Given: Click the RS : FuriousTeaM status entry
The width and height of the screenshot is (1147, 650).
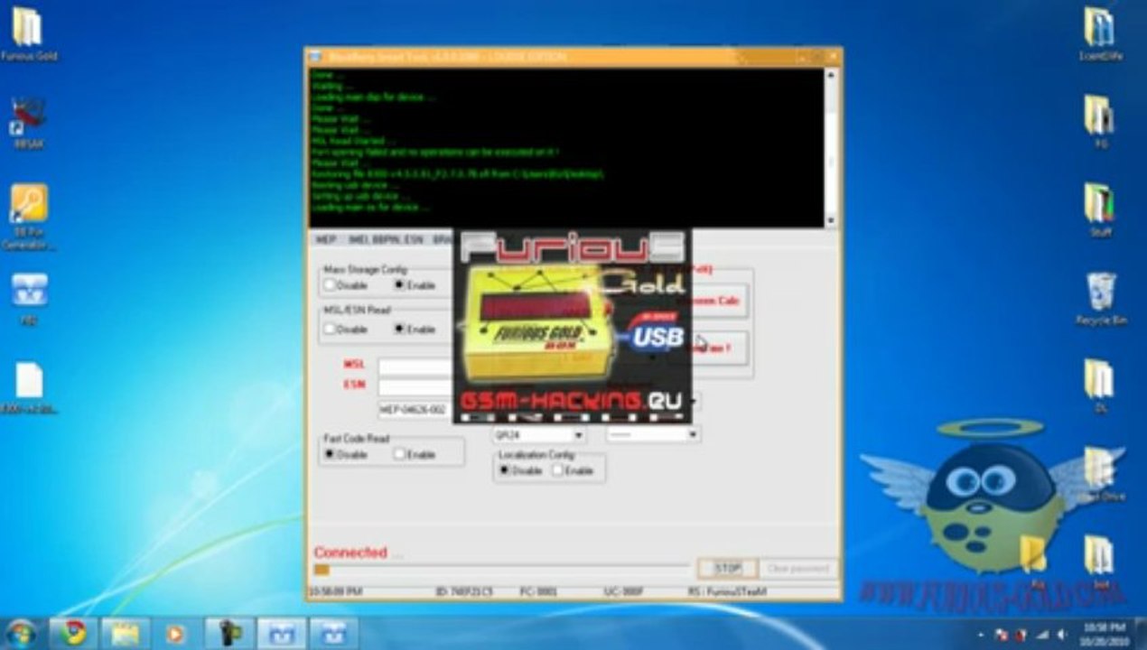Looking at the screenshot, I should point(727,592).
